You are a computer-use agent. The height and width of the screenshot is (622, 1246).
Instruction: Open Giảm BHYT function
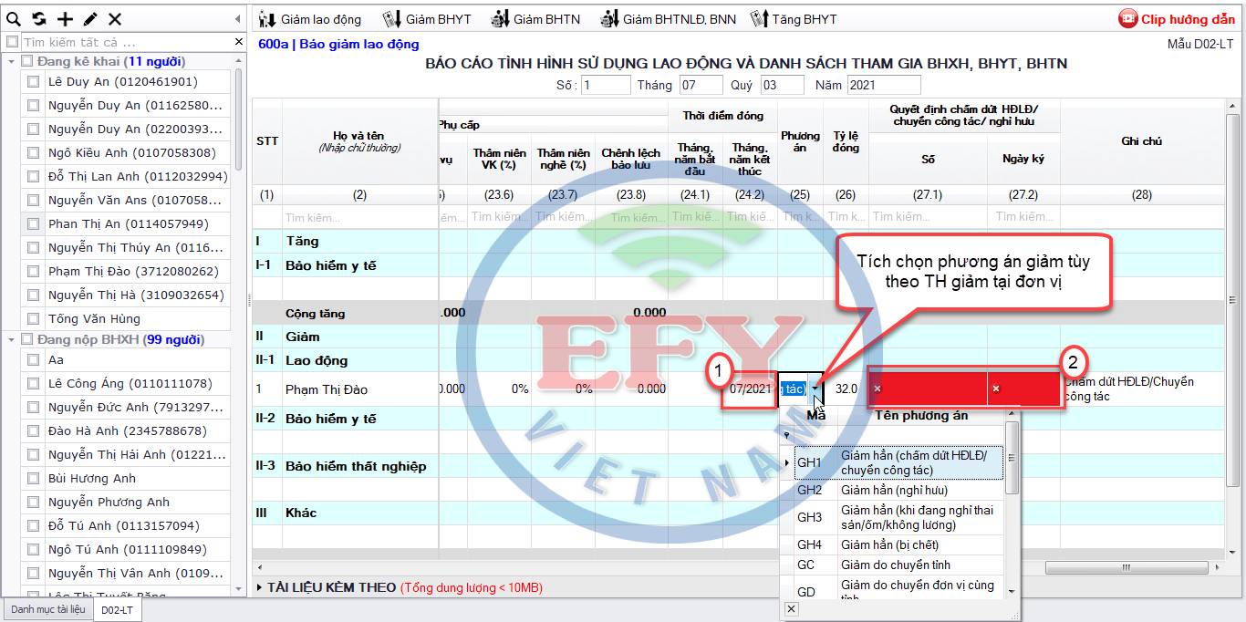click(x=427, y=19)
